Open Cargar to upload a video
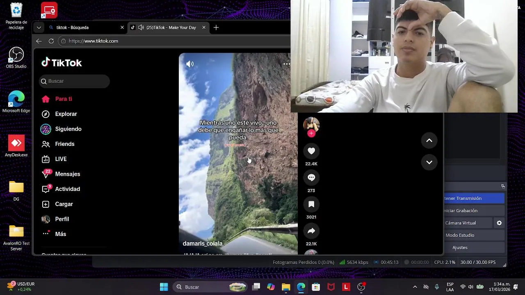Viewport: 525px width, 295px height. [x=57, y=204]
